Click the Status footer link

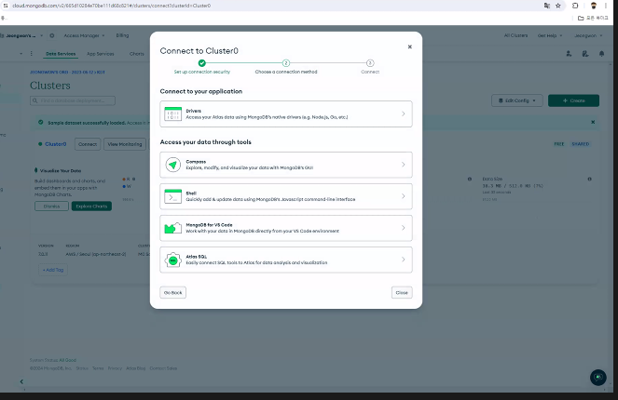[x=82, y=368]
